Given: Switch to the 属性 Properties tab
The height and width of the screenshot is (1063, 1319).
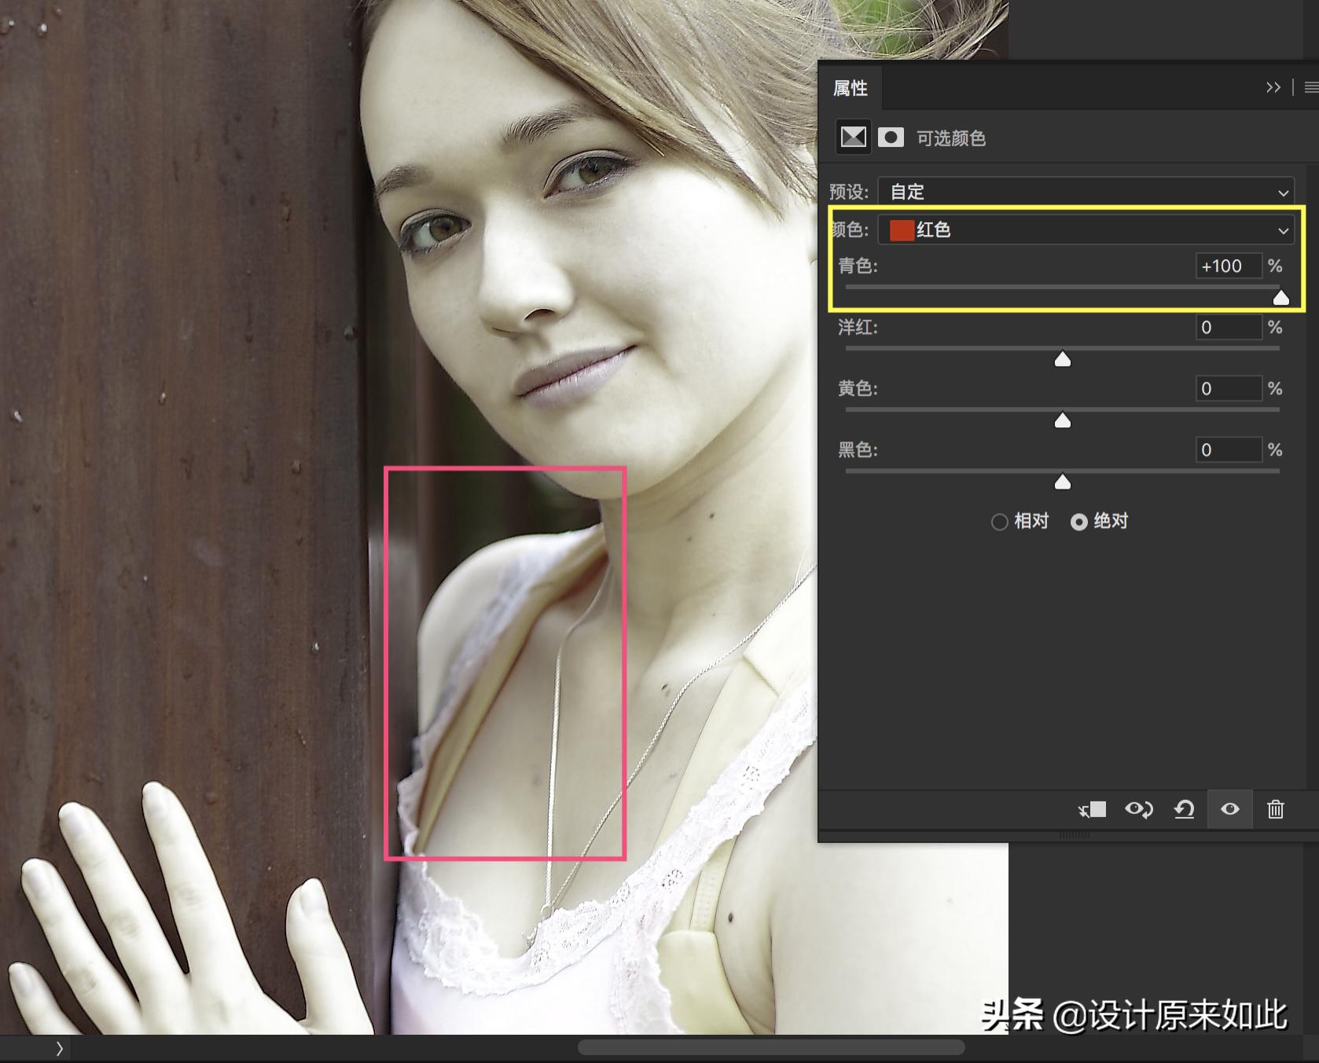Looking at the screenshot, I should pos(851,88).
